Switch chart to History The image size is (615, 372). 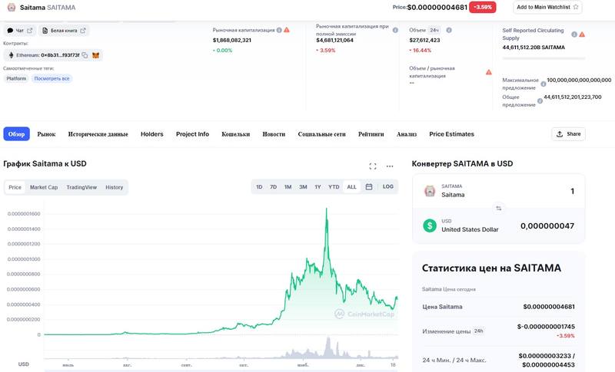point(114,187)
